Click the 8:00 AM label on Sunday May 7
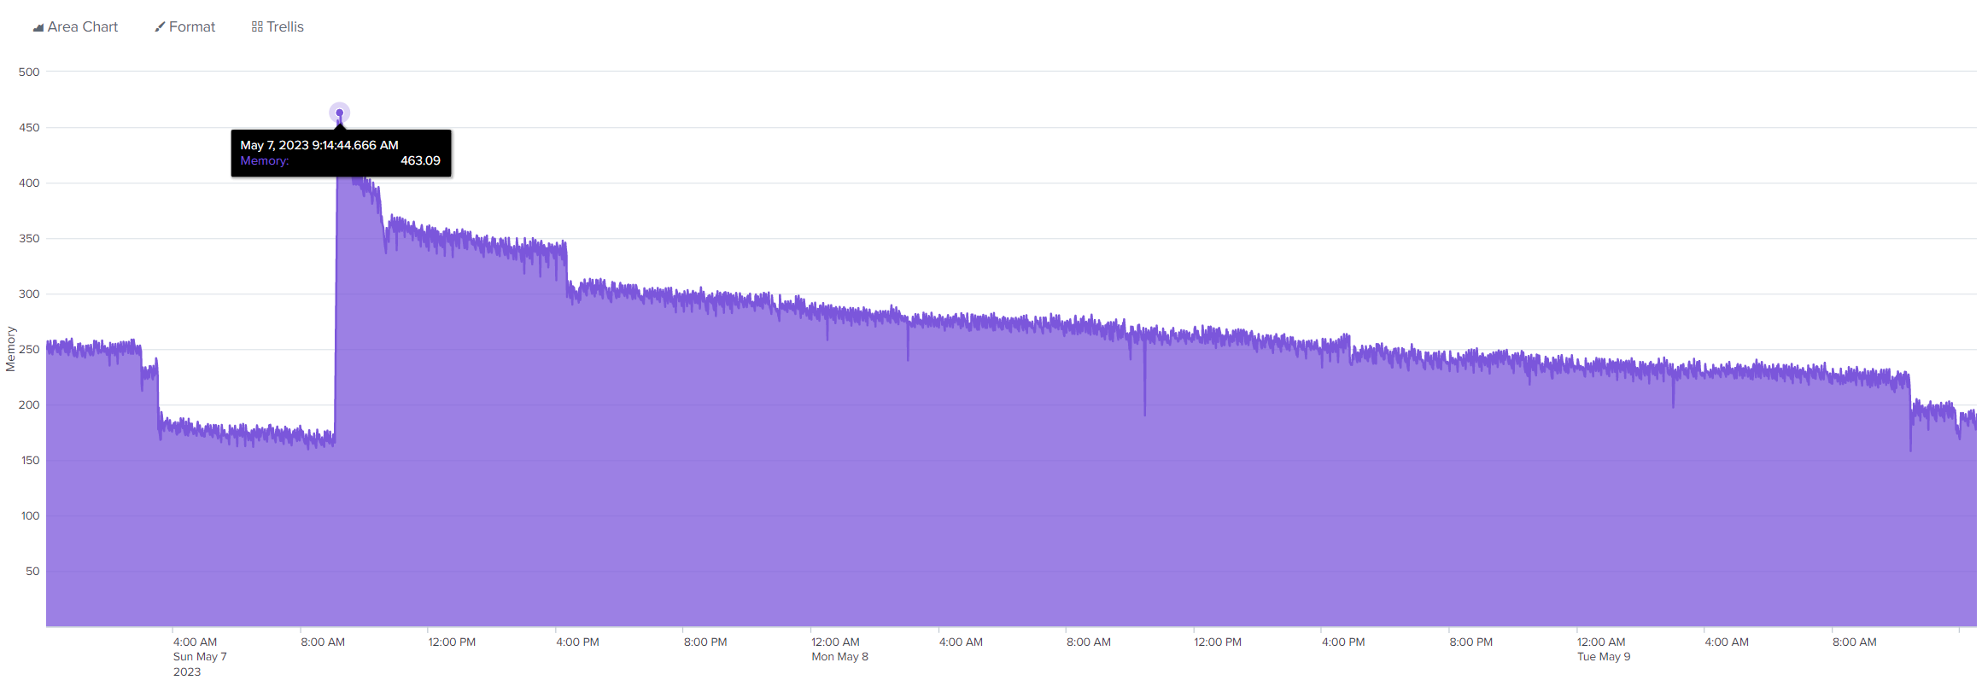1982x680 pixels. coord(323,642)
